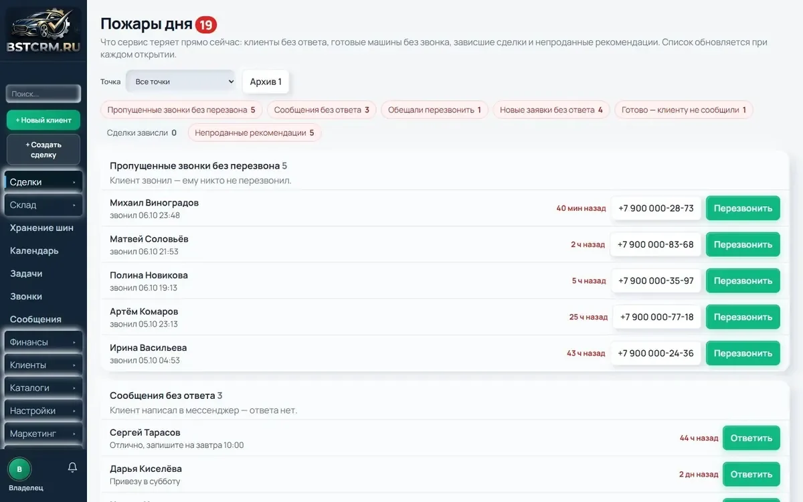Expand the Склад sidebar menu
Screen dimensions: 803x502
click(43, 205)
